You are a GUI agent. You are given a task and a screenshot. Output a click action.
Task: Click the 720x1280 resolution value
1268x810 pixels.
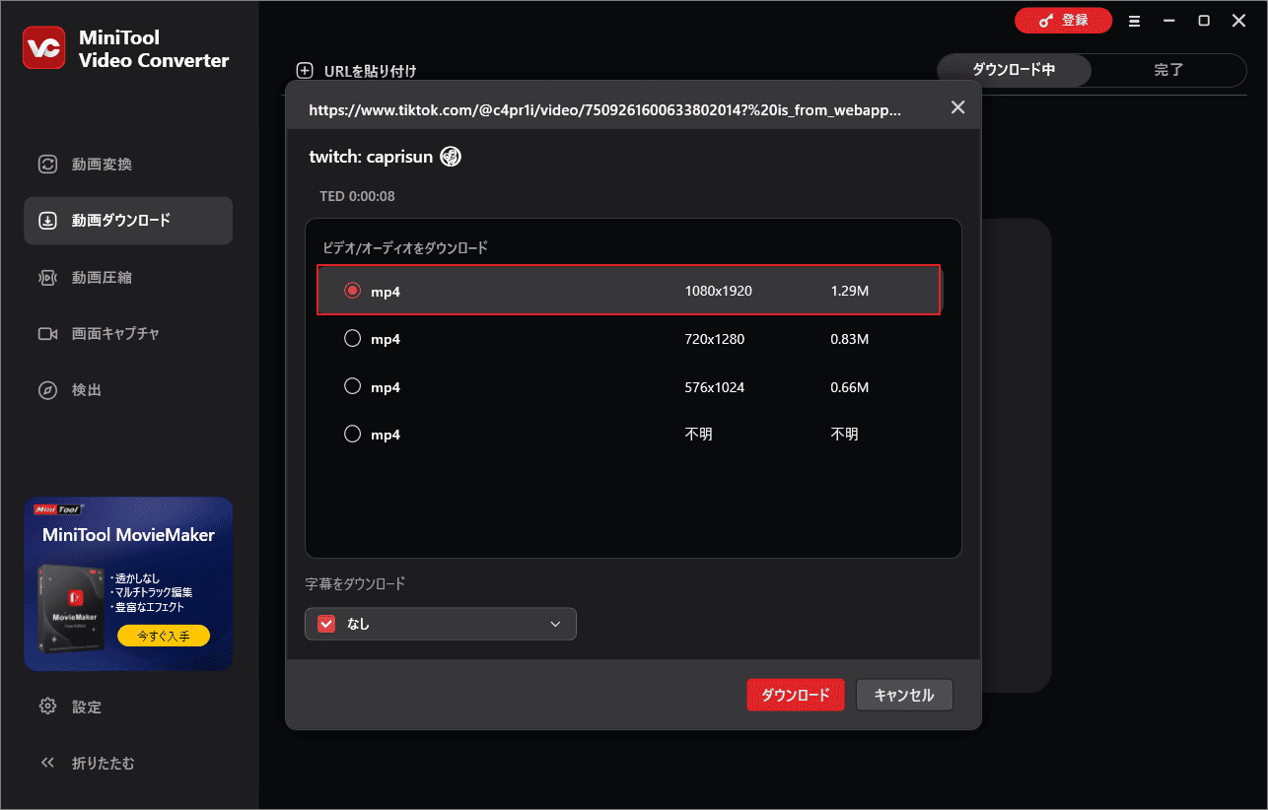tap(715, 339)
